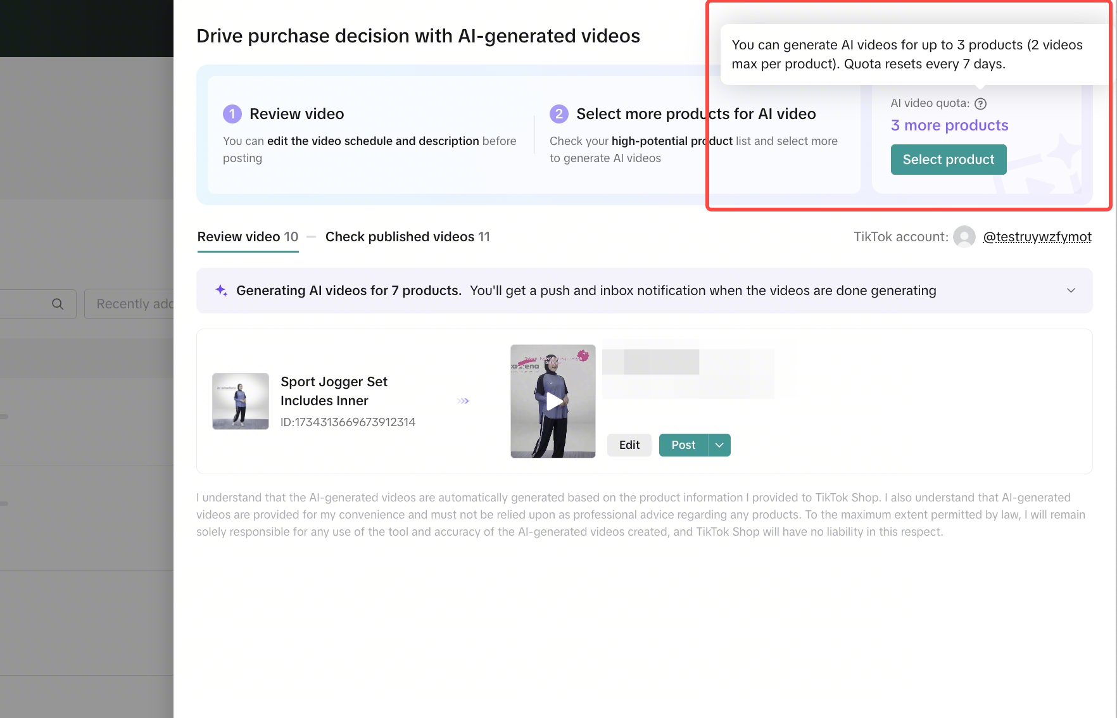The width and height of the screenshot is (1117, 718).
Task: Click the triple arrow icon beside product
Action: pyautogui.click(x=463, y=401)
